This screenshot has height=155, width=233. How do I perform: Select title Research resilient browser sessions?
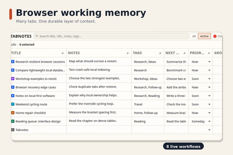tap(40, 62)
